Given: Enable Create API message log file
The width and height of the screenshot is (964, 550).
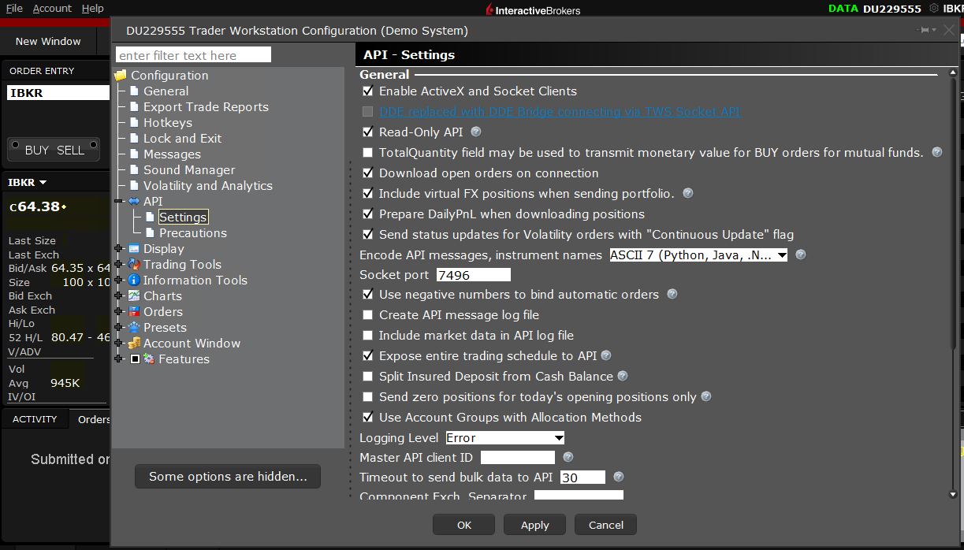Looking at the screenshot, I should pyautogui.click(x=367, y=314).
